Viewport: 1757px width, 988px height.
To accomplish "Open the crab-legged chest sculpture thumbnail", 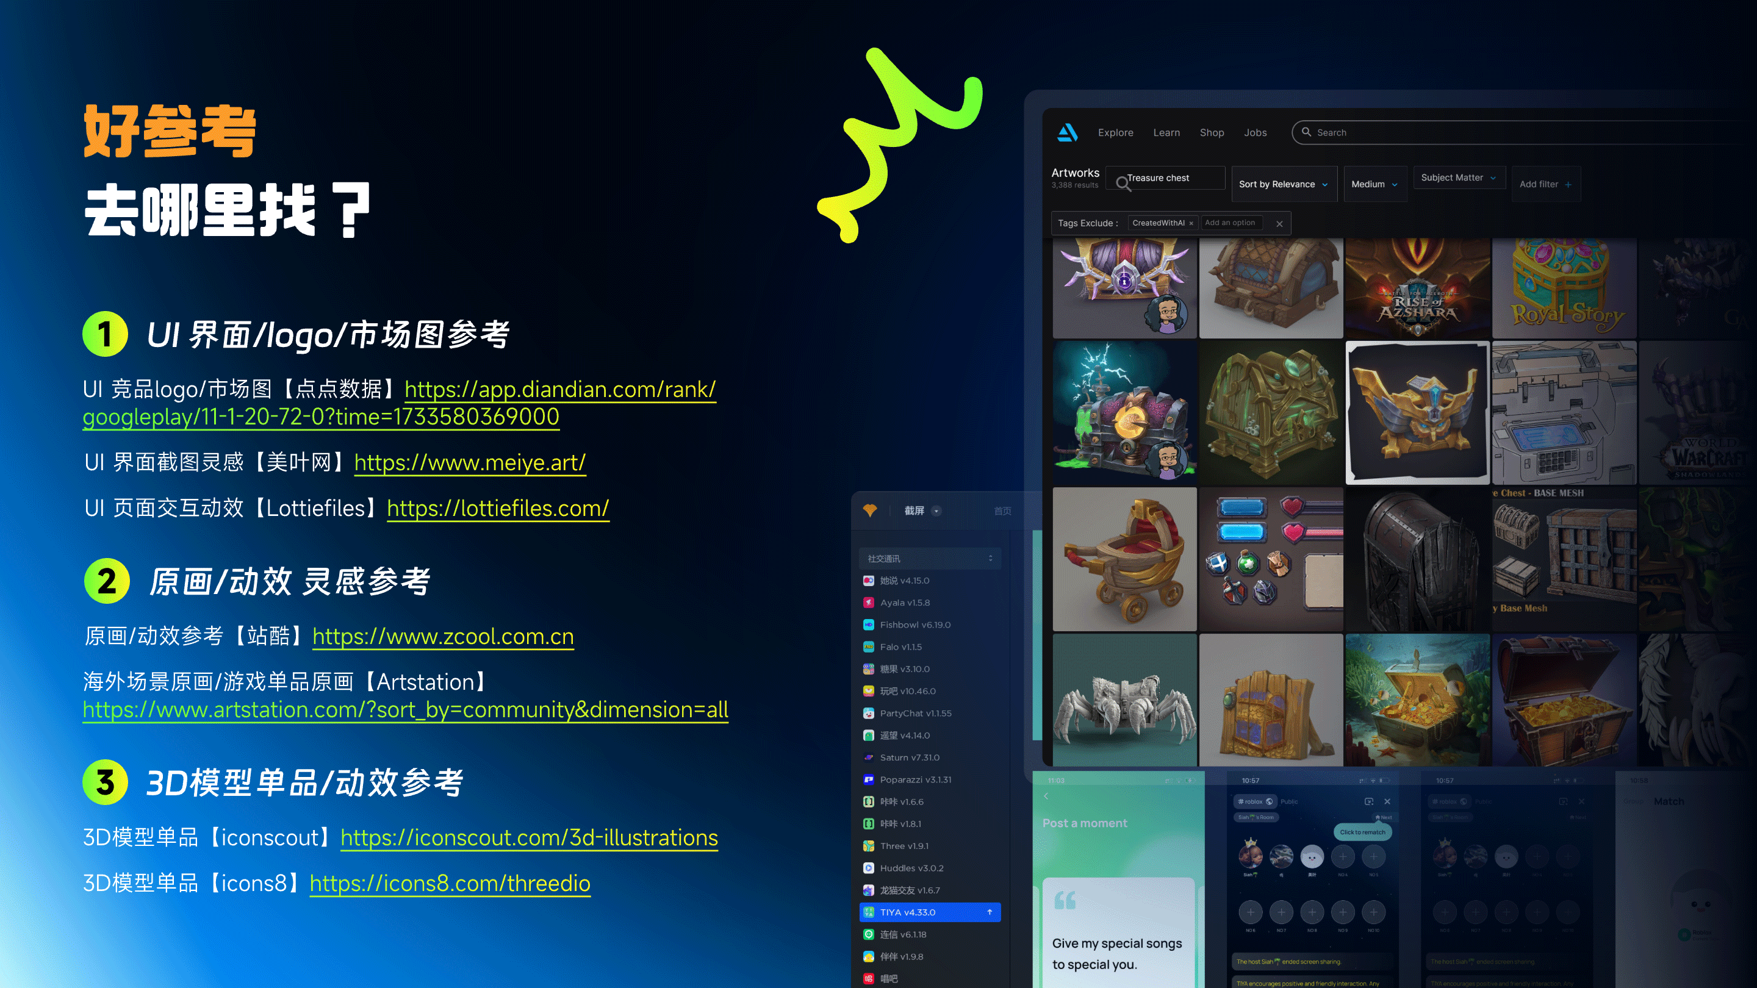I will (1124, 700).
